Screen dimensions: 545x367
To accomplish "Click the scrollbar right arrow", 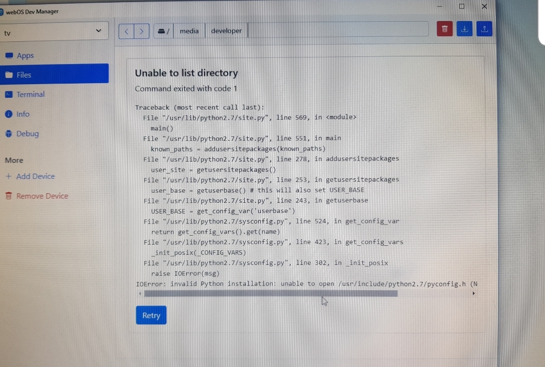I will 473,293.
